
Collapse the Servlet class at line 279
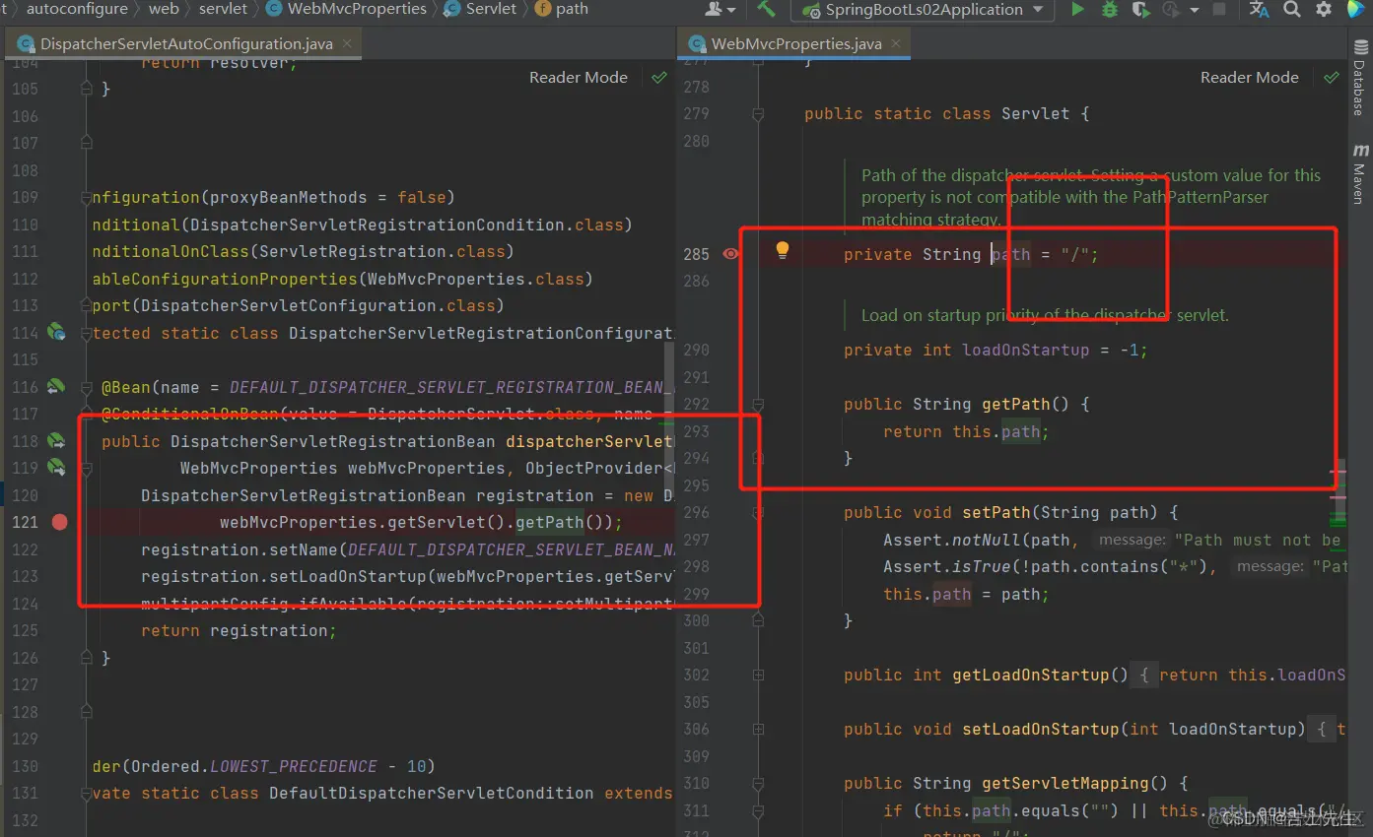tap(758, 114)
